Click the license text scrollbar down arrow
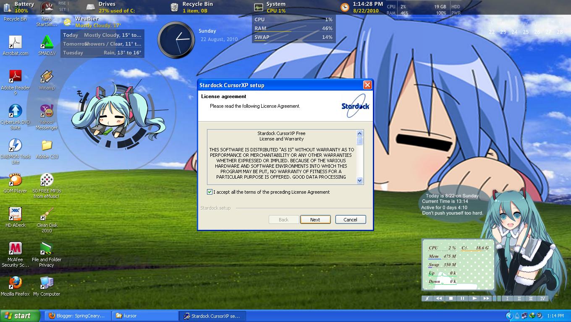The height and width of the screenshot is (322, 571). [359, 181]
